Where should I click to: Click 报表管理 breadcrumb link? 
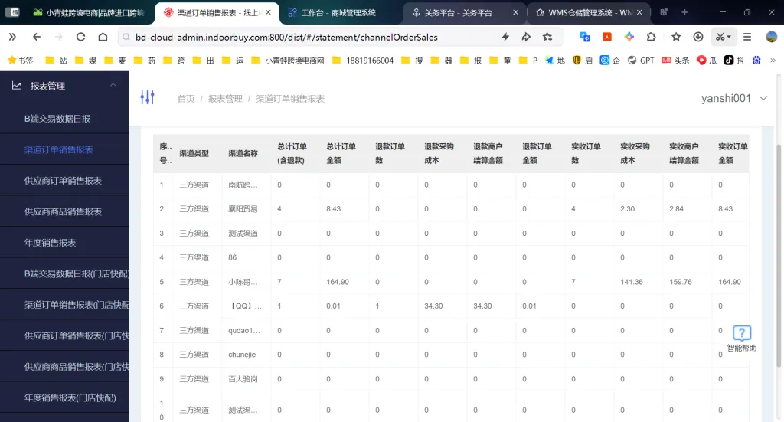point(225,99)
